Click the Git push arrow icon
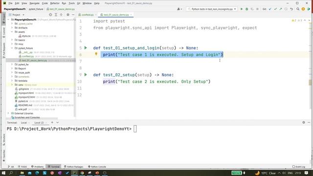This screenshot has width=313, height=176. point(281,9)
